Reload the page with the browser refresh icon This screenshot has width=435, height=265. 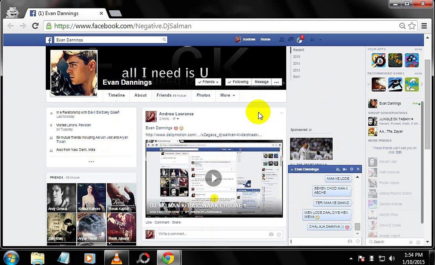pyautogui.click(x=35, y=26)
